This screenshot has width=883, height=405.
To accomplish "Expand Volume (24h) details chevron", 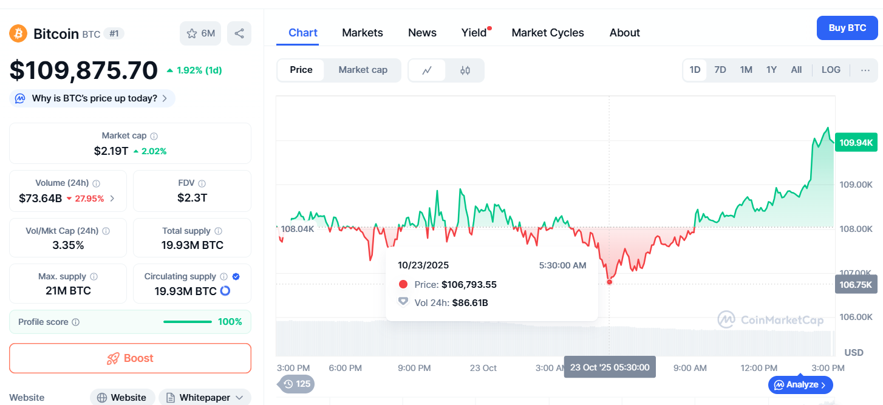I will (x=112, y=198).
